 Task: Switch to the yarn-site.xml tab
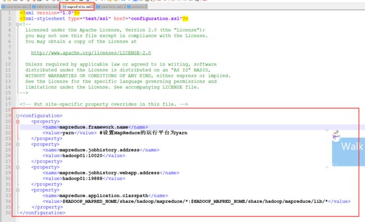111,7
